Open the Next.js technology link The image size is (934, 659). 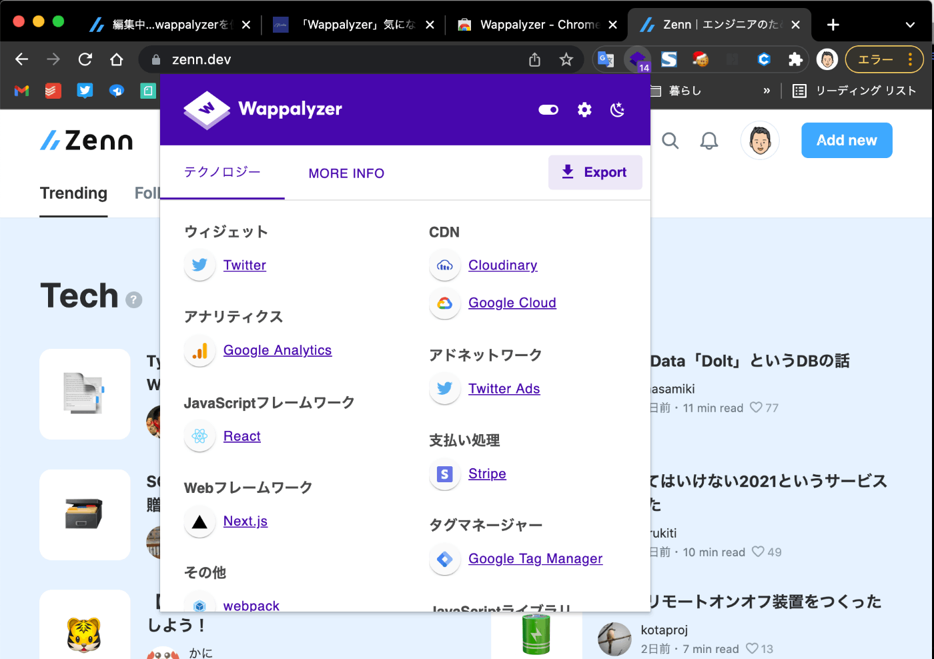(246, 521)
